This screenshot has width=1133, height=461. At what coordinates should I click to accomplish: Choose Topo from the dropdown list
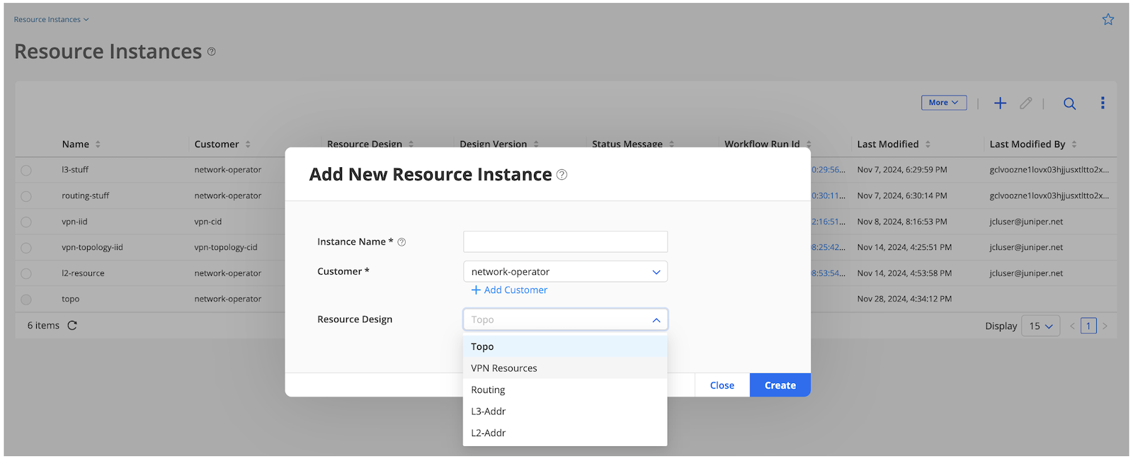click(x=565, y=346)
